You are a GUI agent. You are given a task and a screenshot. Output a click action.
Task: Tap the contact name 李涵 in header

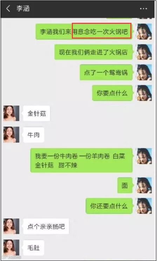tap(23, 9)
